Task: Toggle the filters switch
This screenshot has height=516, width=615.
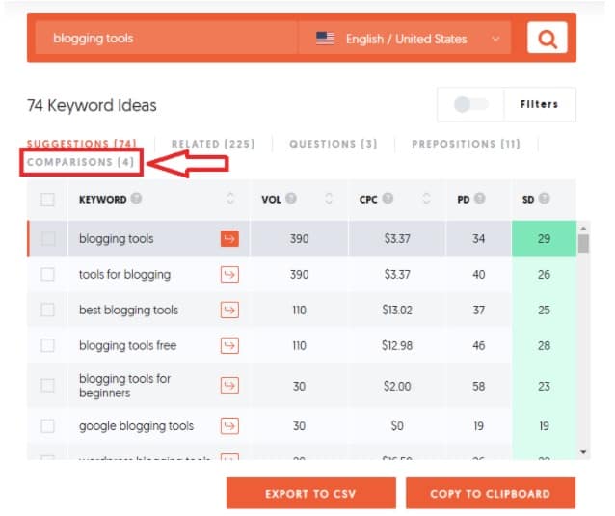Action: pos(470,104)
